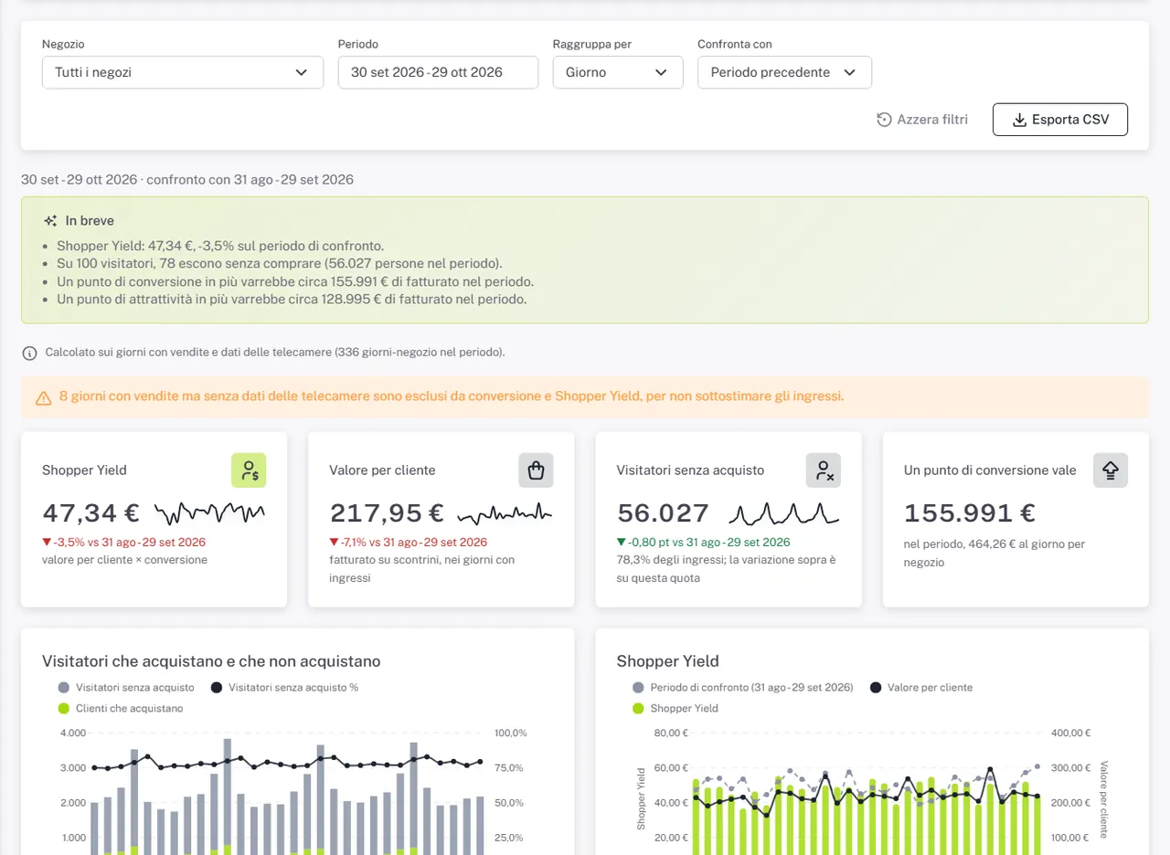Open the Confronta con Periodo precedente dropdown
The image size is (1170, 855).
coord(784,72)
